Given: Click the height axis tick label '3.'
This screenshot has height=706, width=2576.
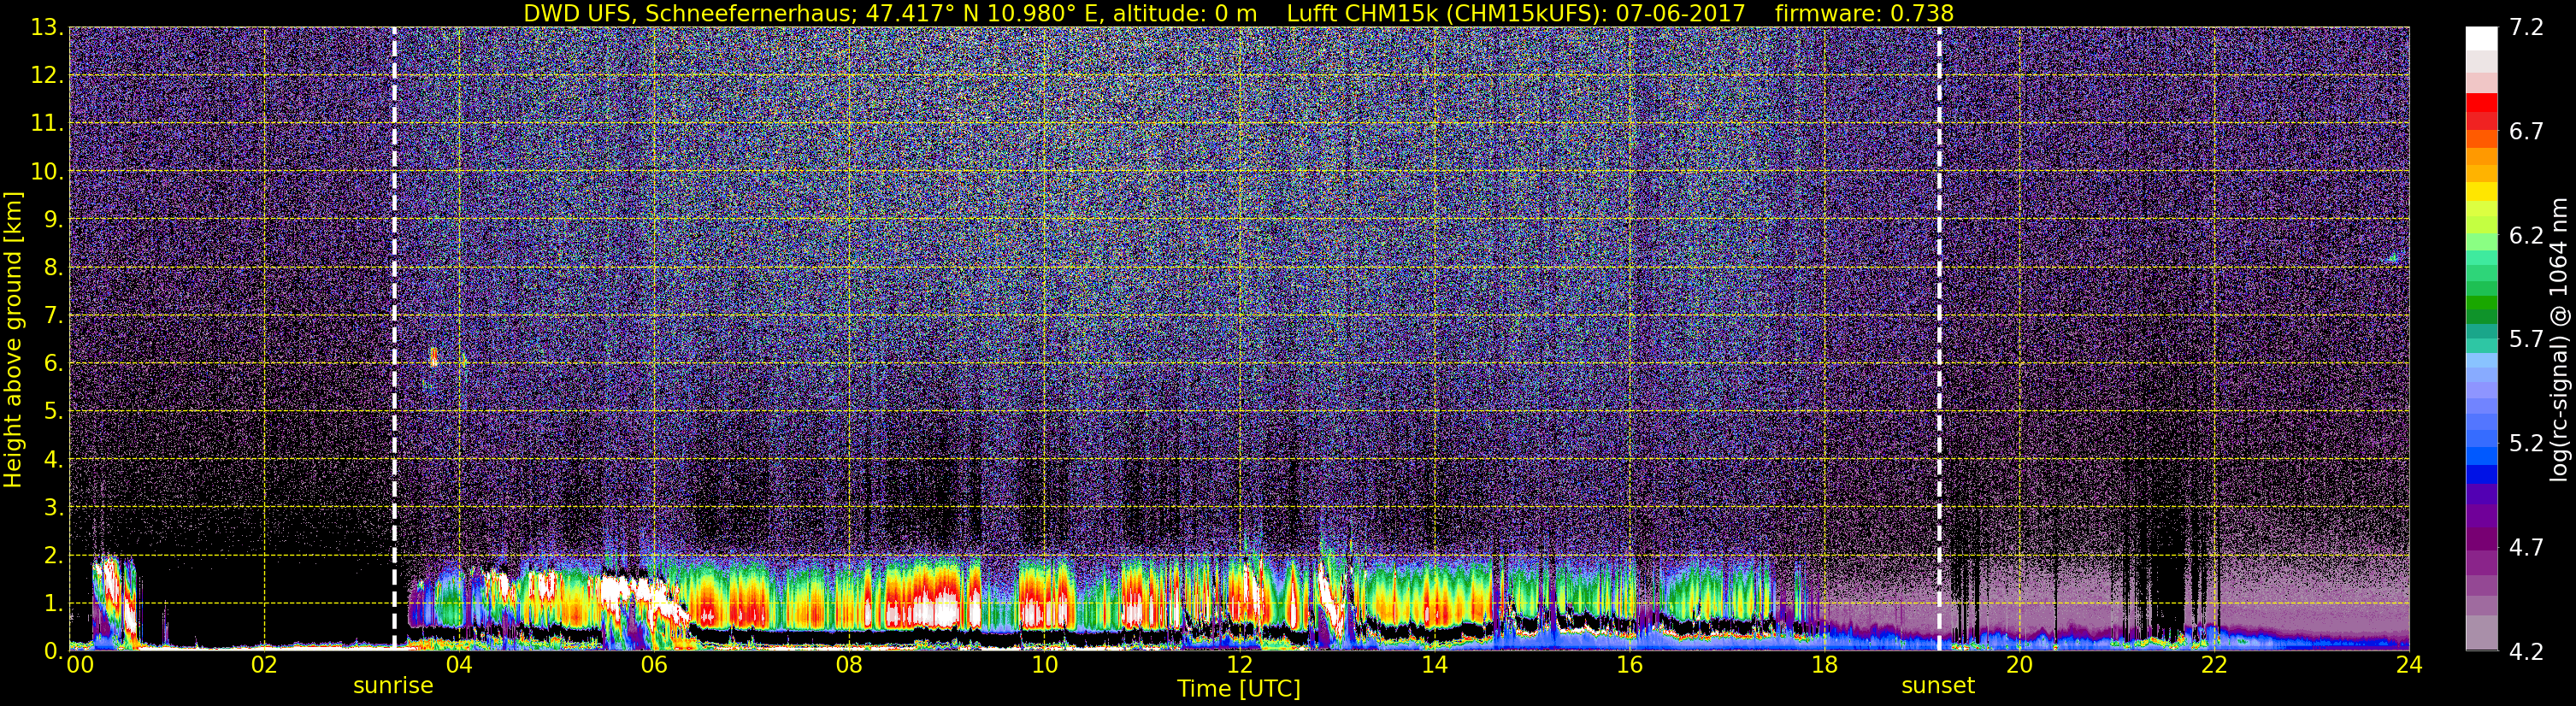Looking at the screenshot, I should [x=53, y=508].
